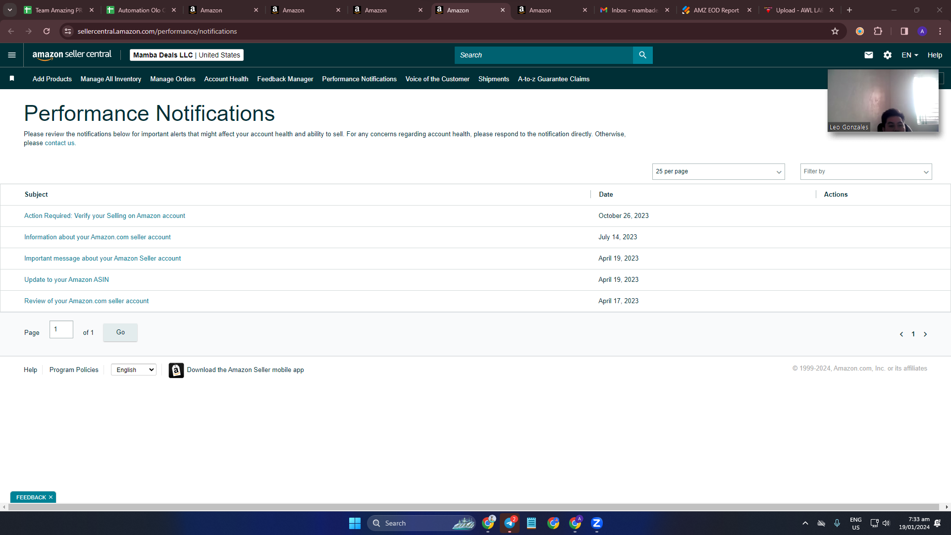This screenshot has height=535, width=951.
Task: Click the magnifier search button
Action: tap(642, 55)
